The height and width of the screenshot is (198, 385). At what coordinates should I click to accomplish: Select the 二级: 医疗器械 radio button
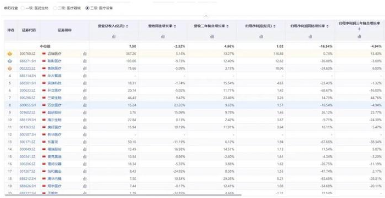(x=55, y=8)
